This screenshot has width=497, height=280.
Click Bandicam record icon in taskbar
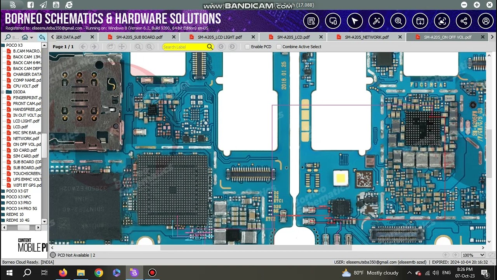(x=152, y=273)
